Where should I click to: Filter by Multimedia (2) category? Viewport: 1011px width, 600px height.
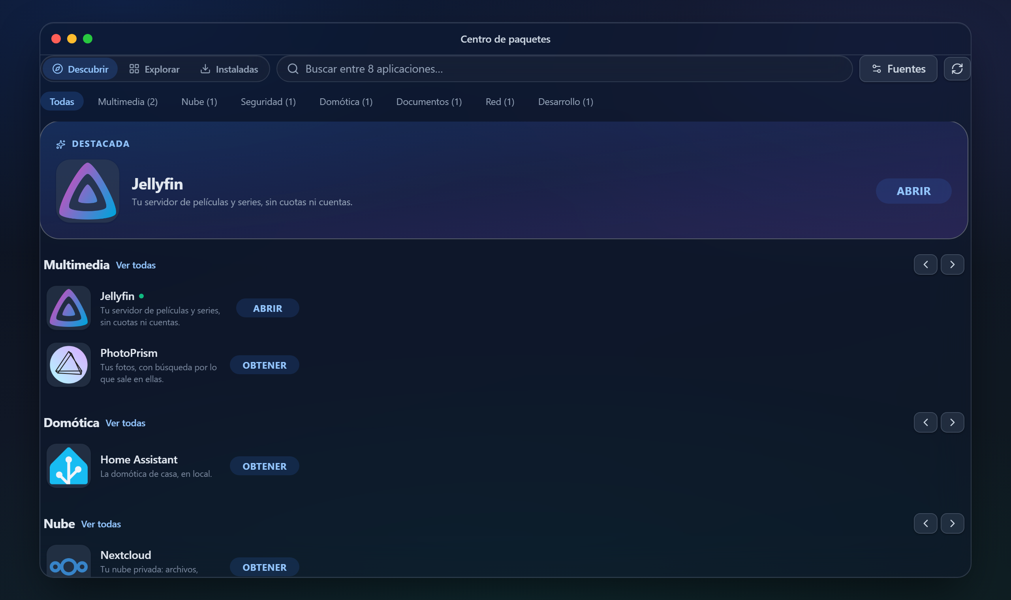tap(128, 101)
